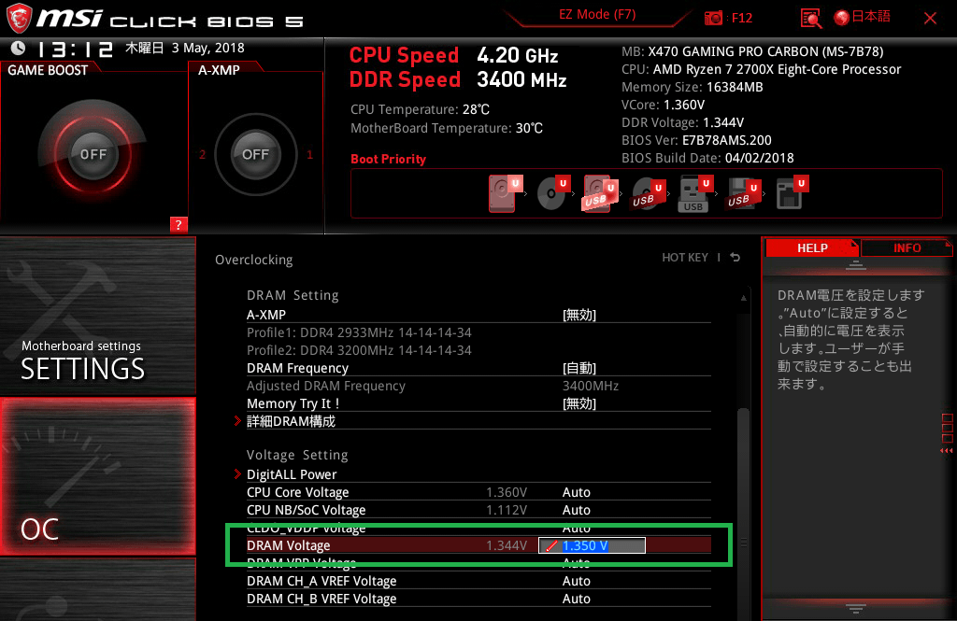
Task: Click the CPU Temperature: 28℃ reading
Action: pyautogui.click(x=420, y=110)
